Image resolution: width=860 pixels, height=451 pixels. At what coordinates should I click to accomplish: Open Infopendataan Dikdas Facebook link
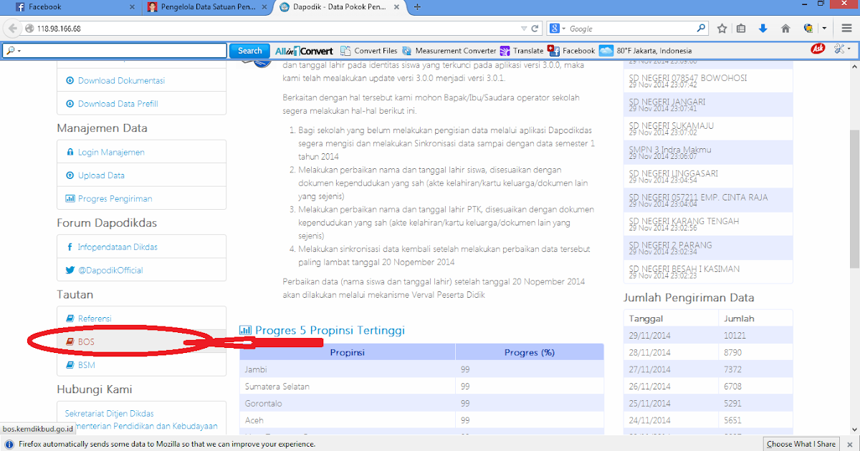point(118,247)
